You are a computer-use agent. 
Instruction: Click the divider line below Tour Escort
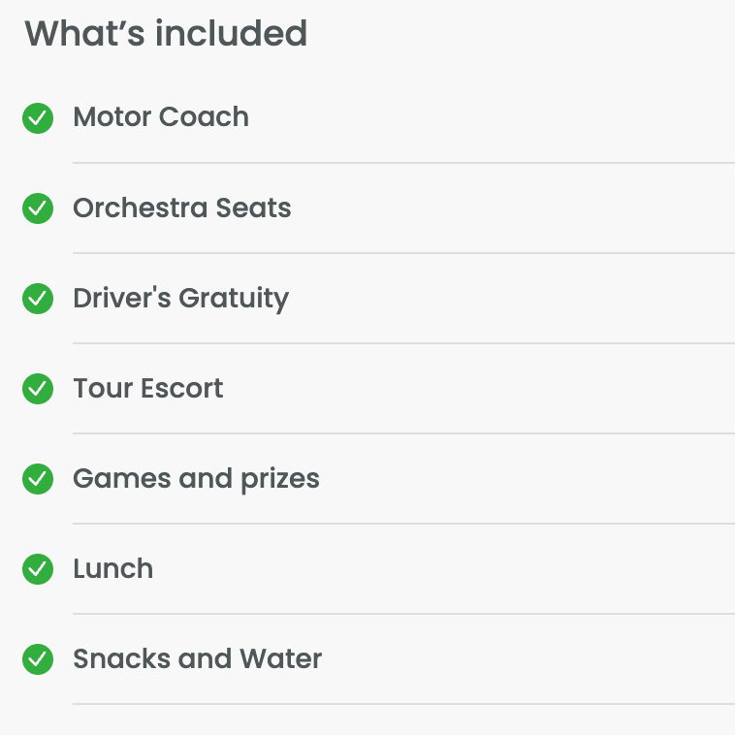point(403,433)
